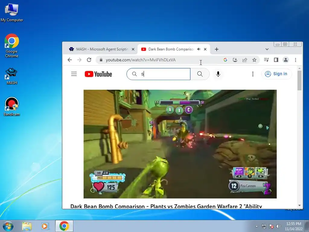Open My Computer desktop icon

click(12, 12)
